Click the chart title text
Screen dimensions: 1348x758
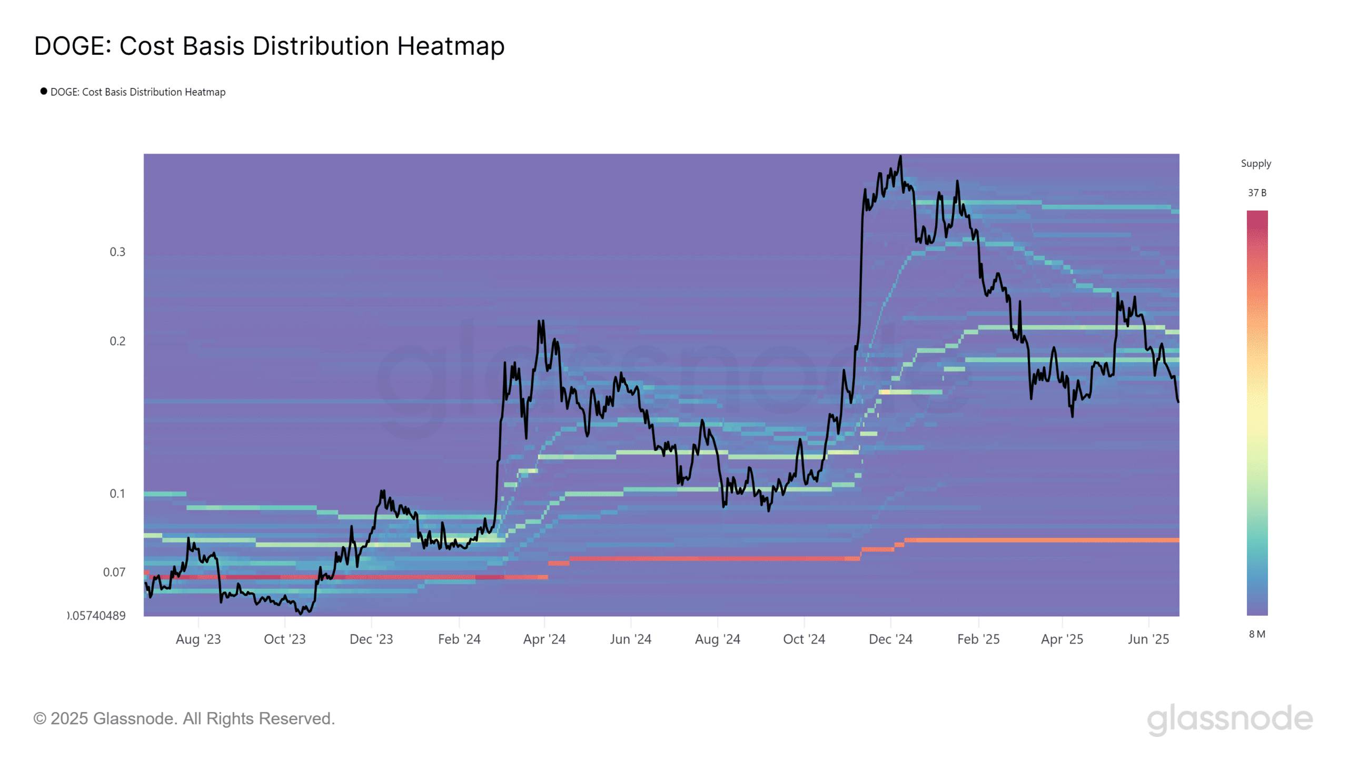(x=269, y=46)
